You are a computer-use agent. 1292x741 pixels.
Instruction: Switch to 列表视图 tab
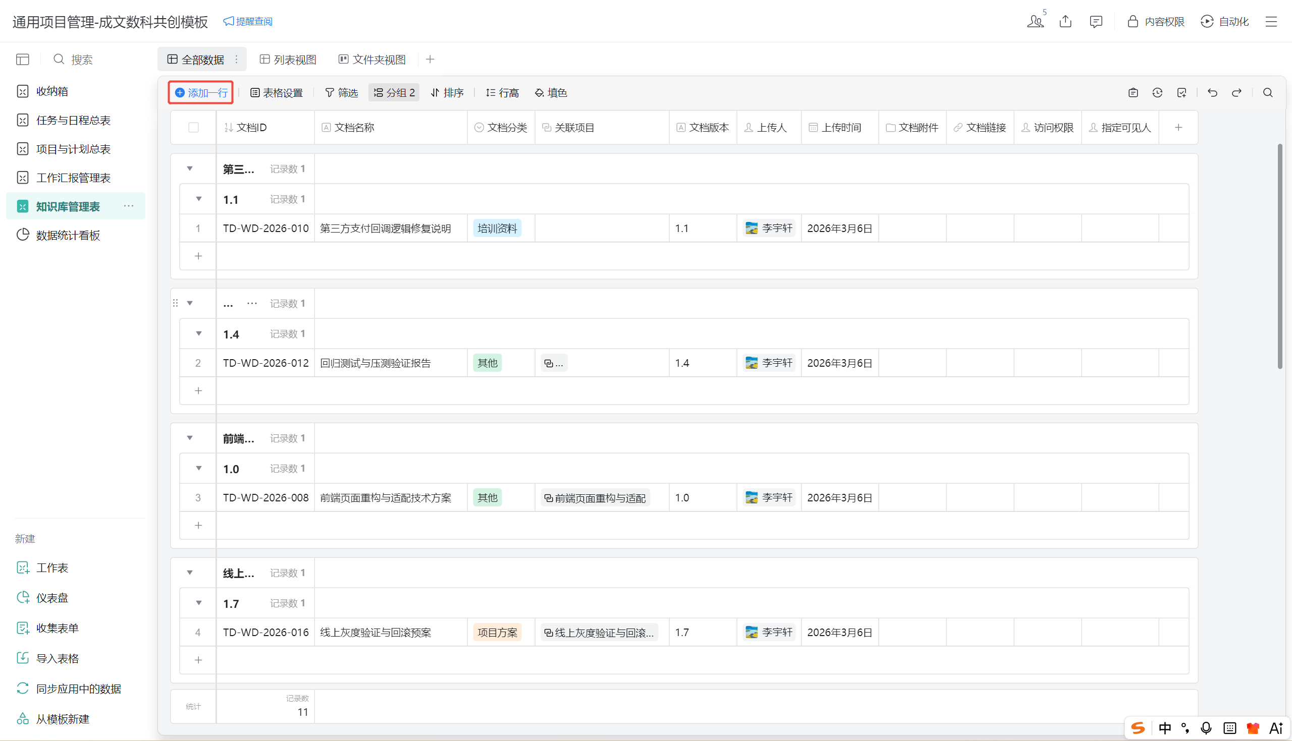pos(288,60)
